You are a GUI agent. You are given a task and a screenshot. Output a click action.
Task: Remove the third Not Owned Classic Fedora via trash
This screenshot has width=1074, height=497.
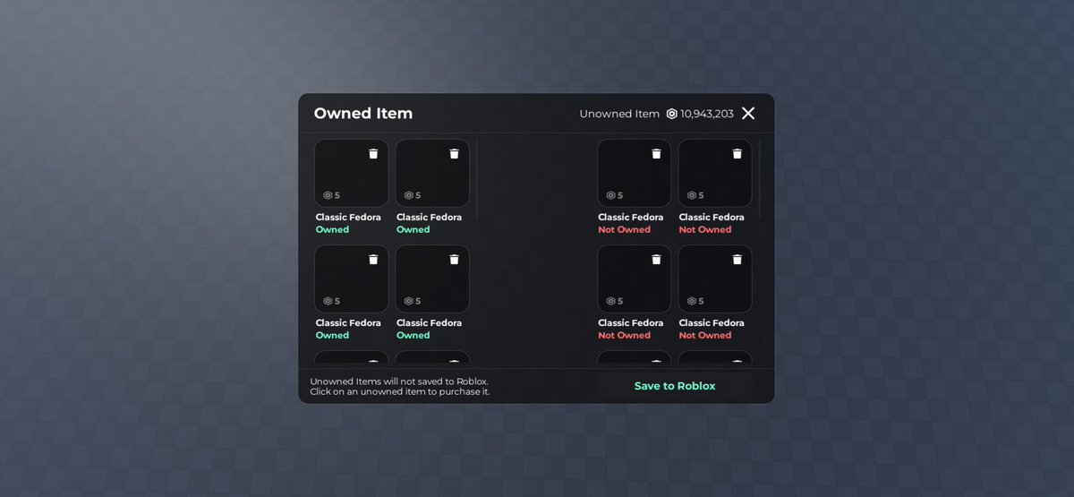coord(656,260)
